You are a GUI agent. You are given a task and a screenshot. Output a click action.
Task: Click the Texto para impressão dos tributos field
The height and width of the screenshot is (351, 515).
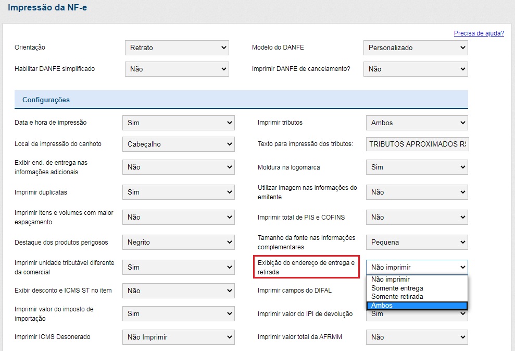(417, 144)
